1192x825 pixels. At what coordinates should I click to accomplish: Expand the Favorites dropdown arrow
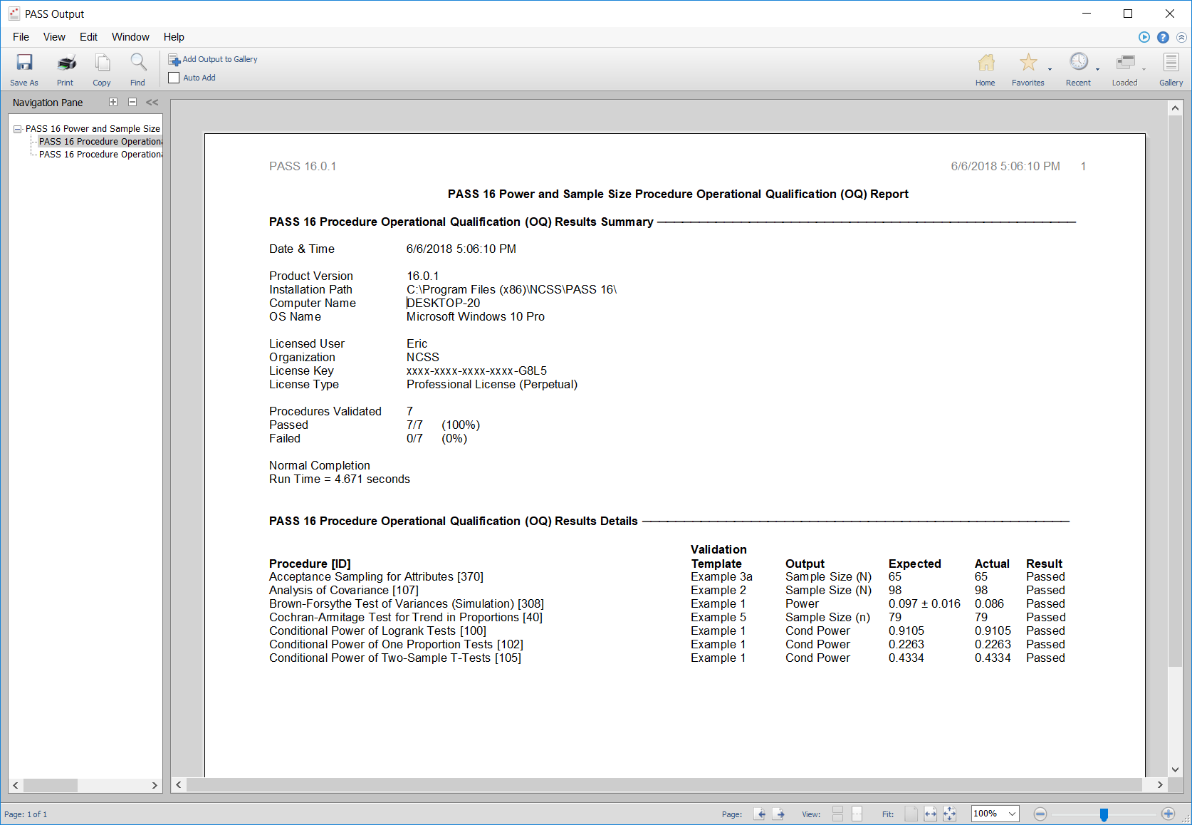[1050, 70]
